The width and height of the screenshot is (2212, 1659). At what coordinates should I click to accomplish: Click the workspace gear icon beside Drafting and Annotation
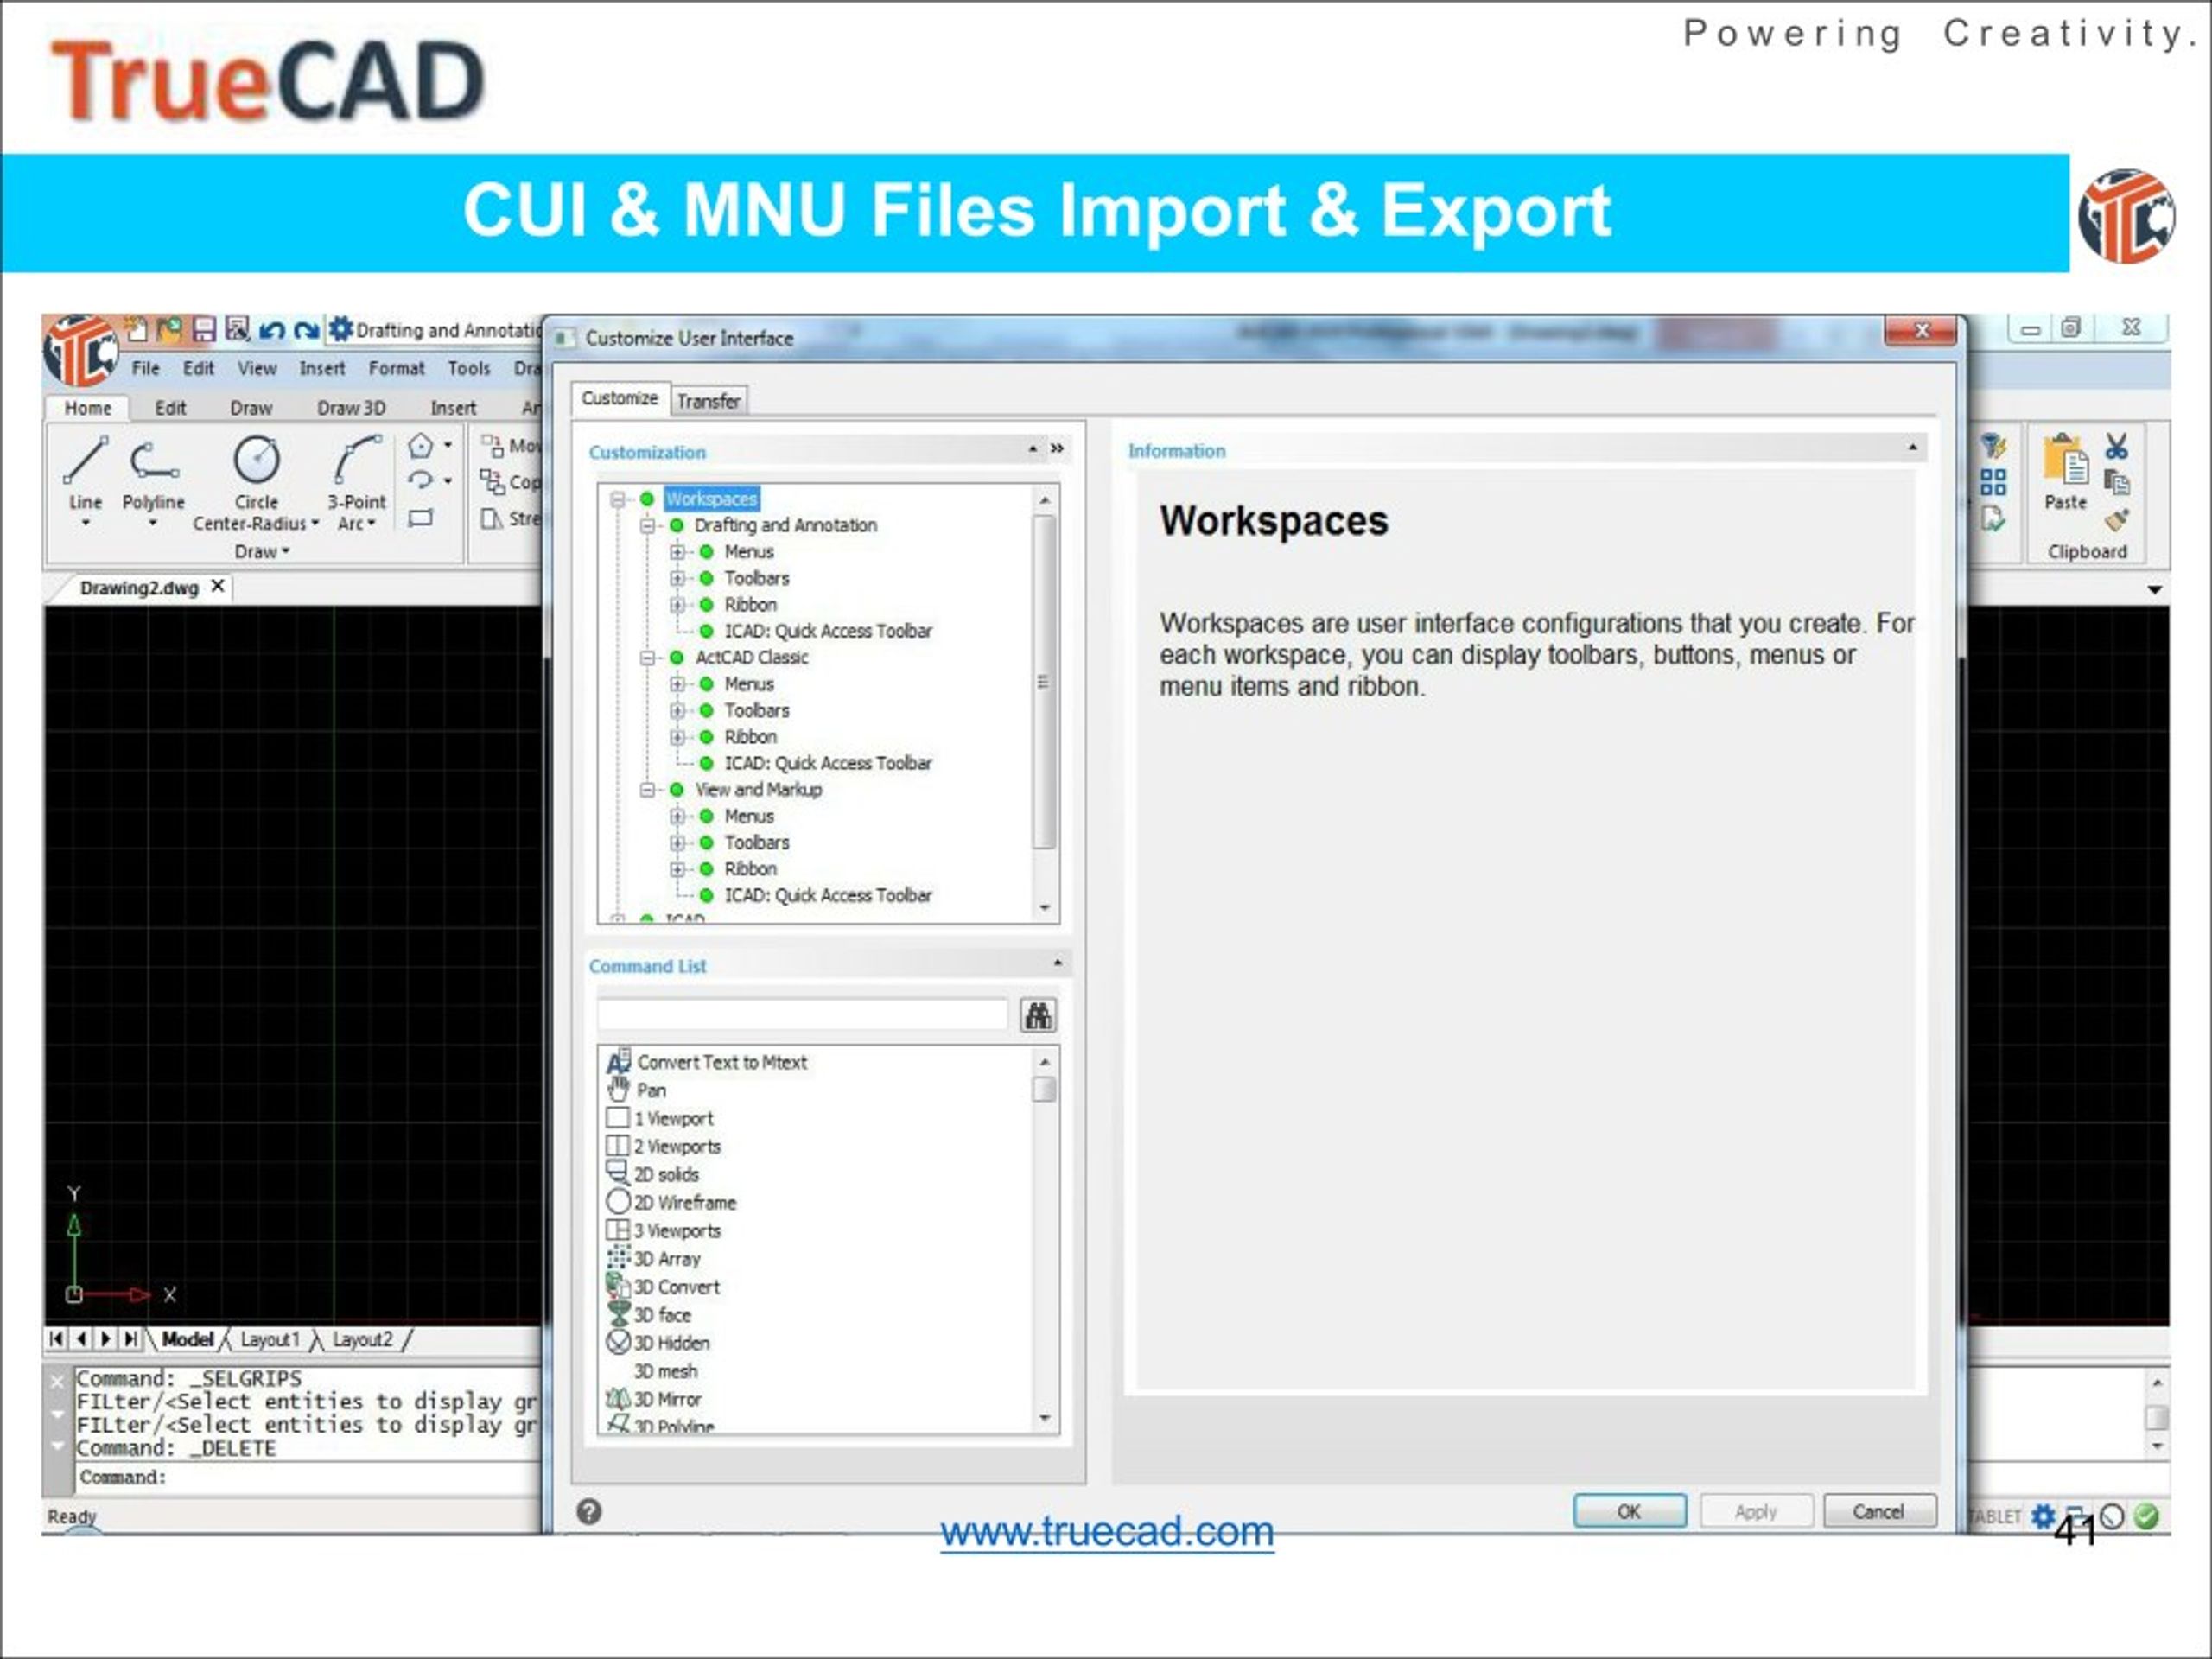tap(340, 328)
